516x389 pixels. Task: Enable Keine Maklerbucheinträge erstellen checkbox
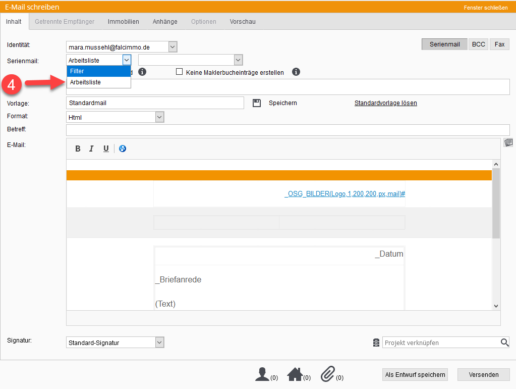[x=179, y=72]
